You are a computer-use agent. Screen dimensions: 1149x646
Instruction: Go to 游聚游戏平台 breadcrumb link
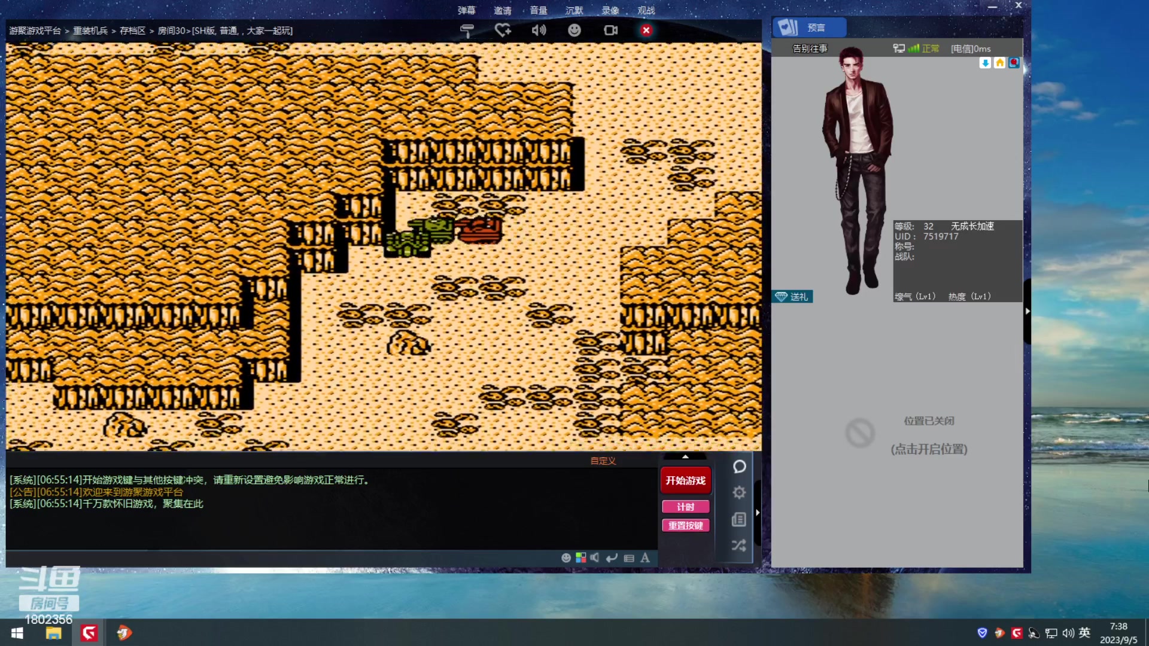[35, 31]
